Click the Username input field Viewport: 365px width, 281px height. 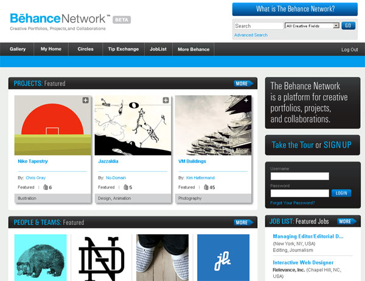(299, 176)
